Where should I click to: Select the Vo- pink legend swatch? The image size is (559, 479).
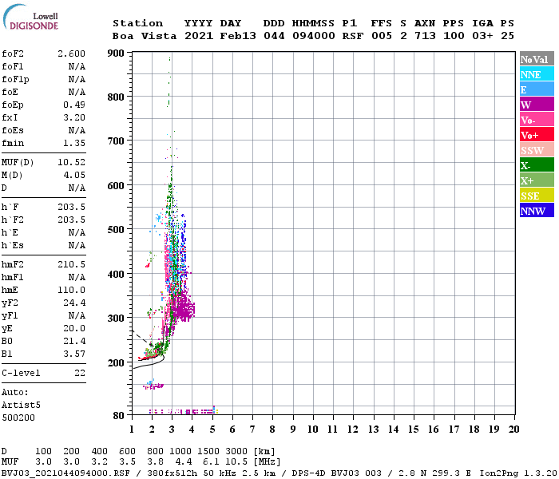click(x=537, y=120)
